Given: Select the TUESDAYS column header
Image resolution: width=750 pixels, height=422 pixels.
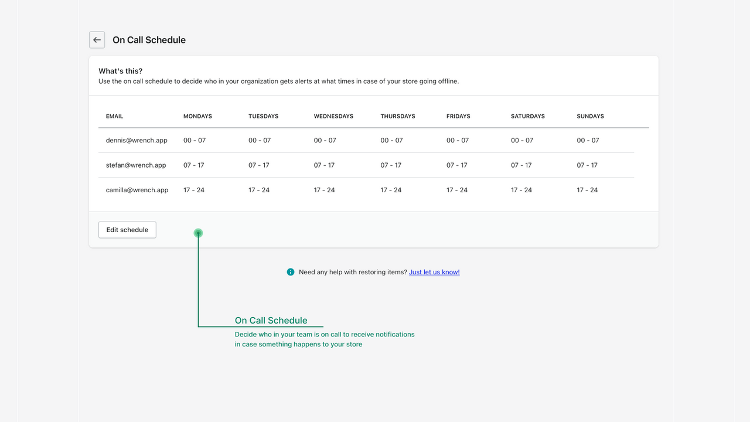Looking at the screenshot, I should 263,116.
